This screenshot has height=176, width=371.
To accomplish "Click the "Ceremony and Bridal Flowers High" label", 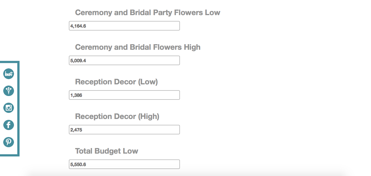I will pos(138,47).
